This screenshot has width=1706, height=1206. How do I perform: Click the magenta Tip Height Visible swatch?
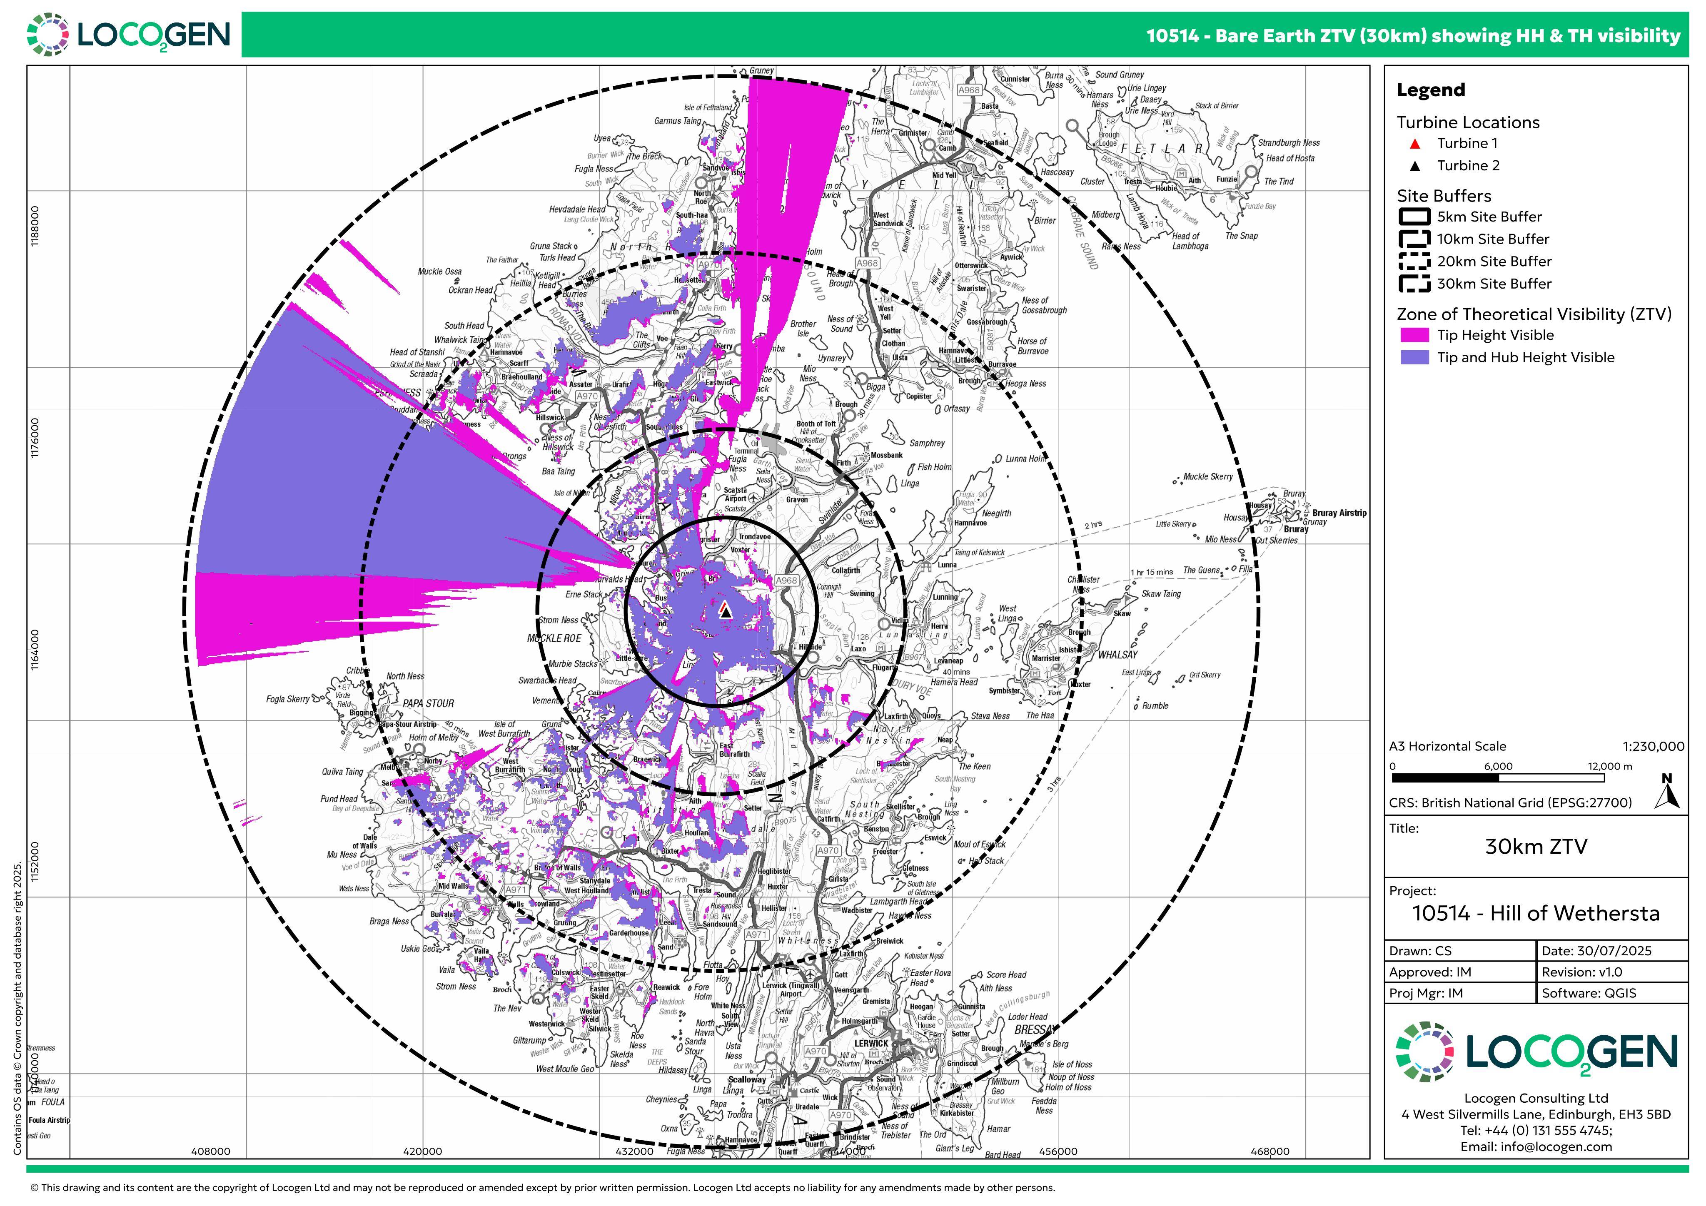(x=1415, y=335)
